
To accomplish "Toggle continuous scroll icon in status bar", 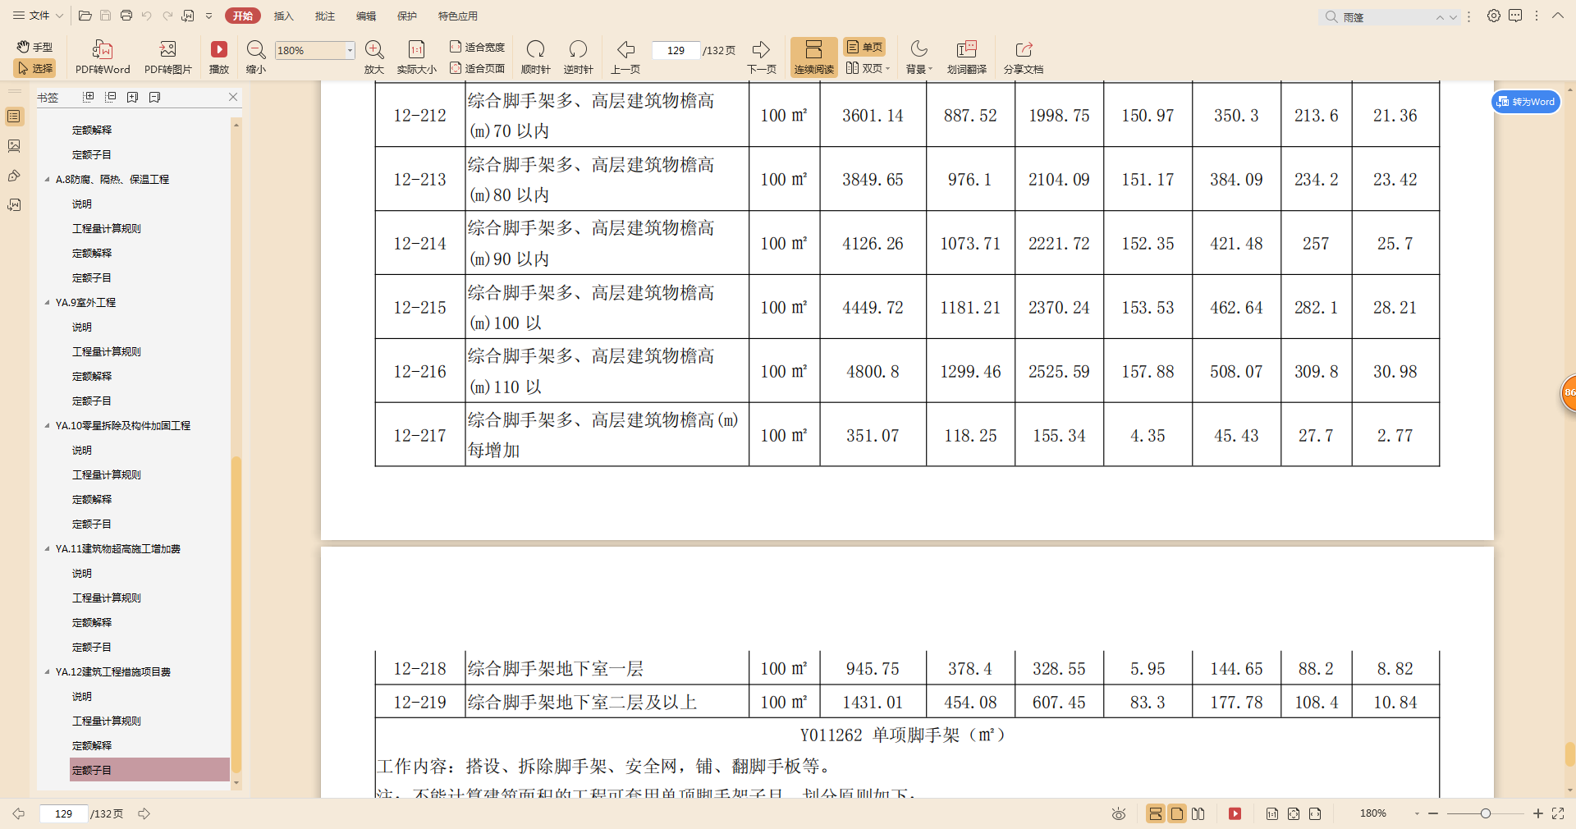I will (1155, 813).
